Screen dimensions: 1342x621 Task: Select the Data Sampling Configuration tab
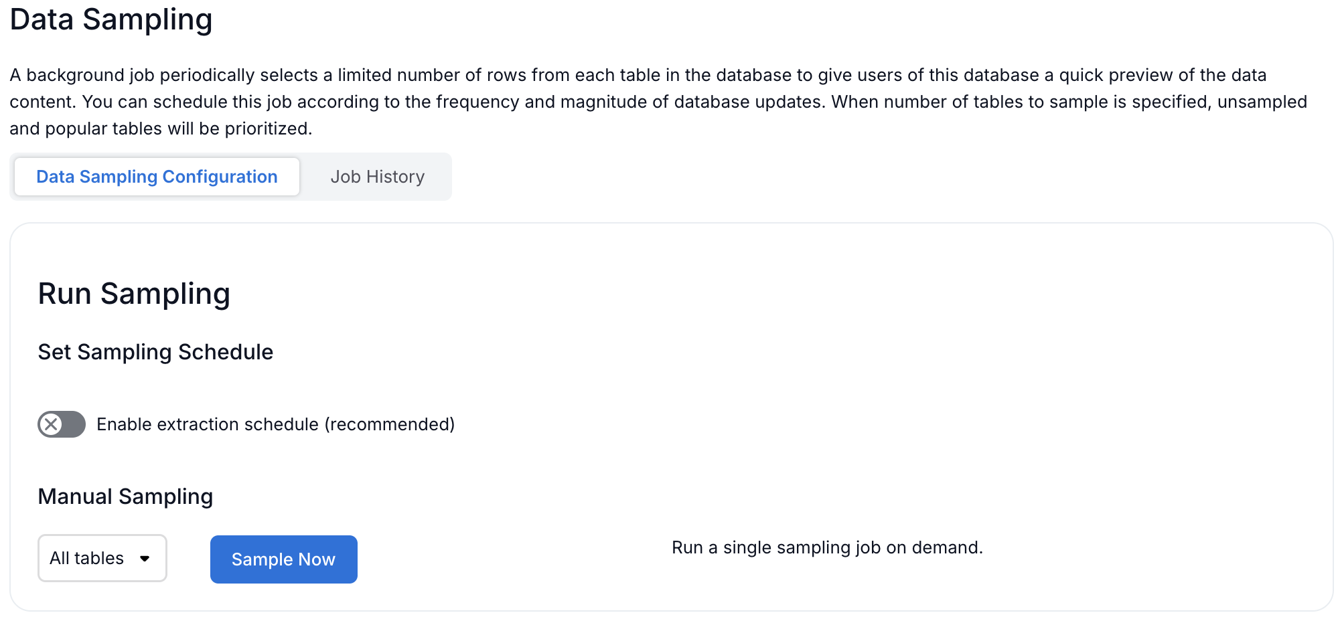click(x=157, y=177)
